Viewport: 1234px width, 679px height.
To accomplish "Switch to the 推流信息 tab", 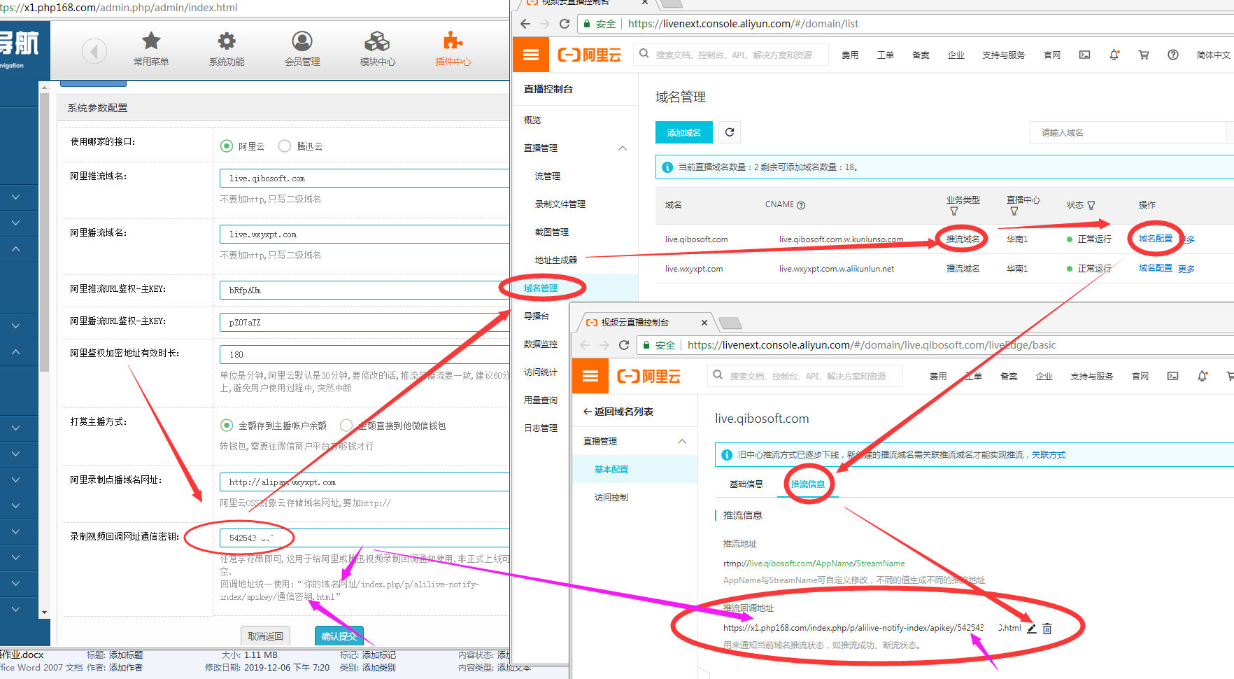I will coord(807,484).
